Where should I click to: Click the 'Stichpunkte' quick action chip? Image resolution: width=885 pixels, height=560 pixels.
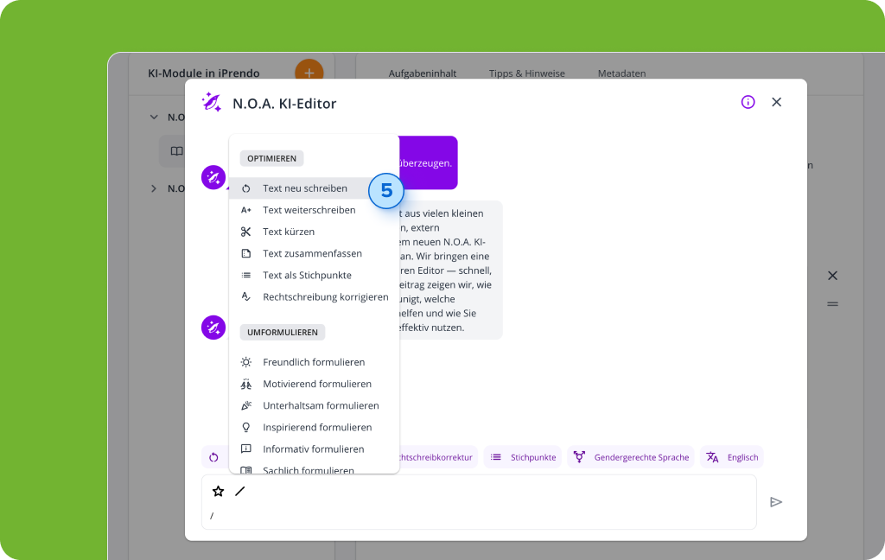[523, 457]
